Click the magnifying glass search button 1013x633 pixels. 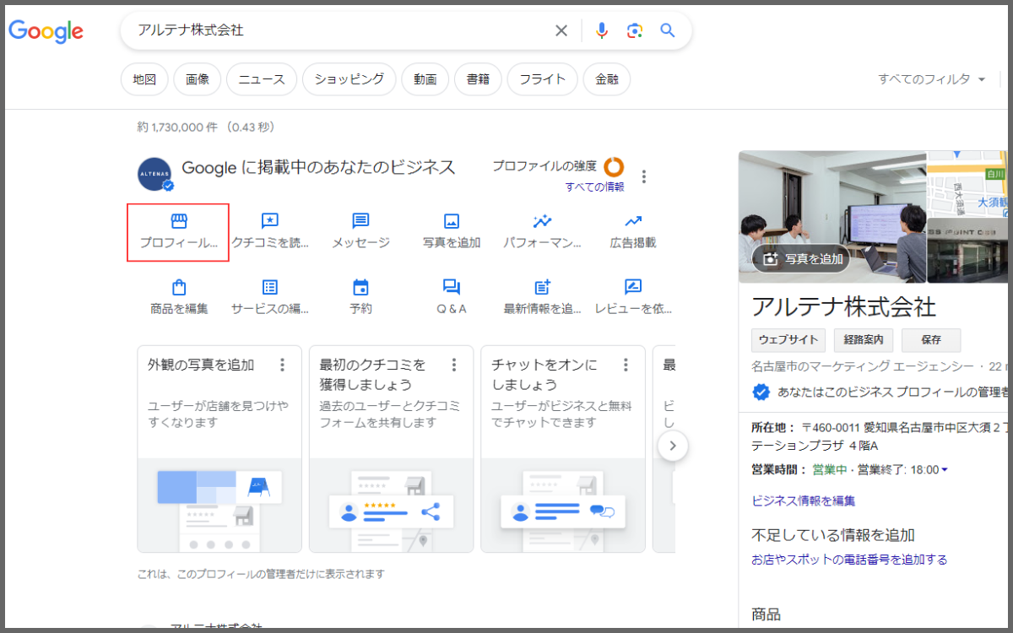pyautogui.click(x=668, y=31)
